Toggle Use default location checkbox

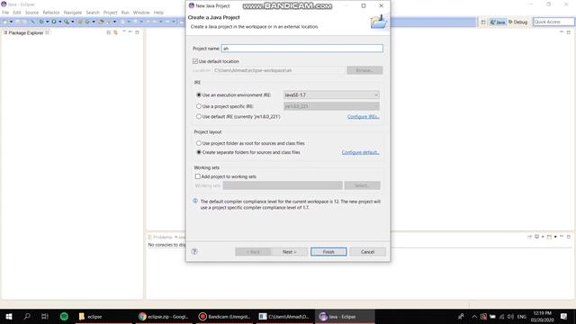coord(195,61)
